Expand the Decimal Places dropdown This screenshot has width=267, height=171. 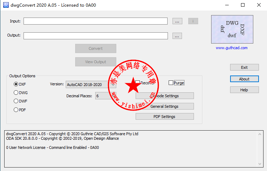104,96
